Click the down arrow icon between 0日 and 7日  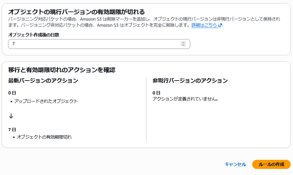pyautogui.click(x=11, y=116)
